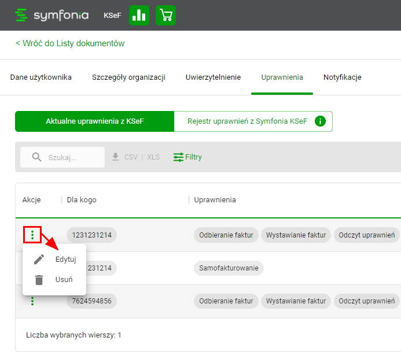401x352 pixels.
Task: Switch to Rejestr uprawnień z Symfonia KSeF
Action: 247,121
